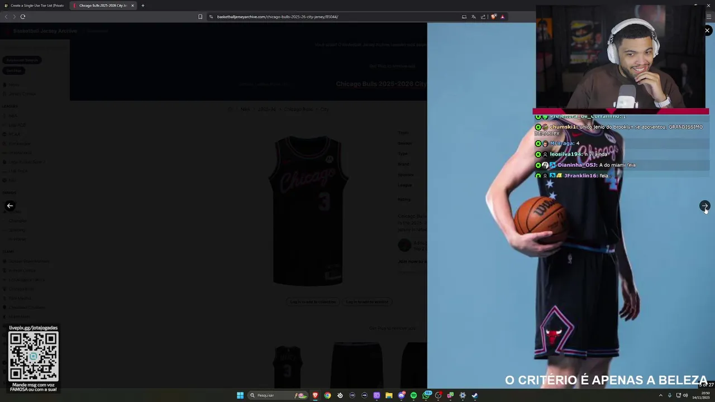Click the Pesquisar taskbar search box
The height and width of the screenshot is (402, 715).
[x=278, y=395]
